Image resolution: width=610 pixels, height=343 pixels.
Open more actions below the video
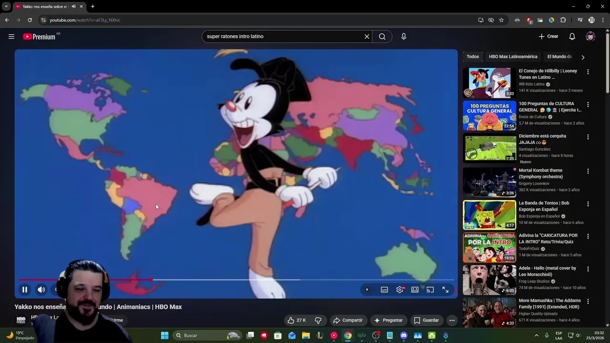click(x=452, y=320)
